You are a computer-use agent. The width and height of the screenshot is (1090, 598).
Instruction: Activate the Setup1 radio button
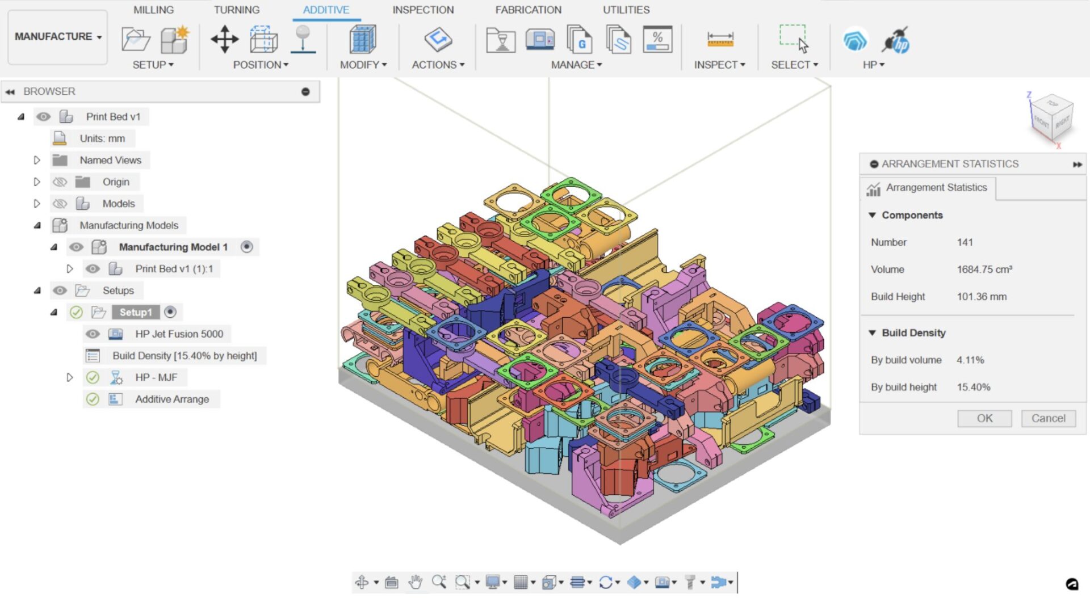[x=170, y=312]
